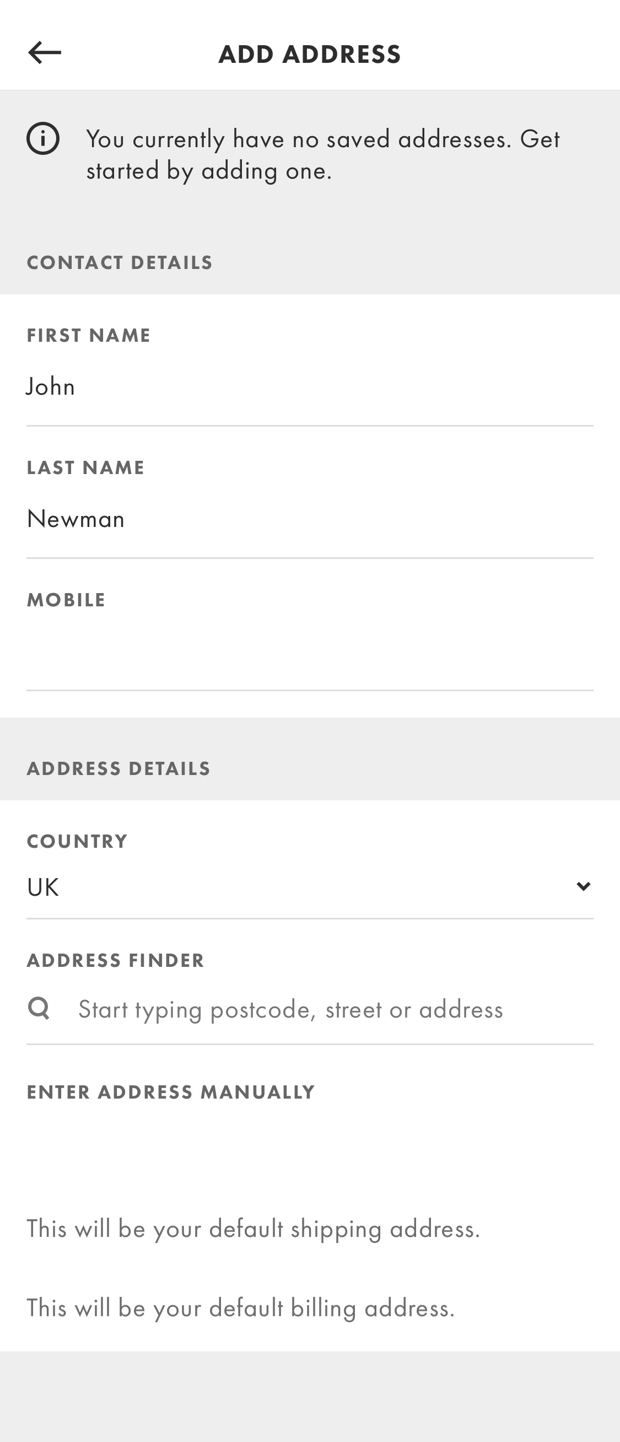Click the First Name field containing John
This screenshot has width=620, height=1442.
pyautogui.click(x=309, y=385)
